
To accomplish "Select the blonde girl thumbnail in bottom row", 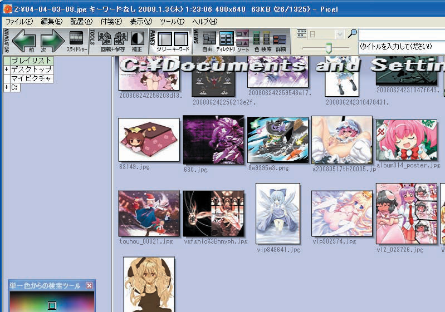I will point(149,285).
